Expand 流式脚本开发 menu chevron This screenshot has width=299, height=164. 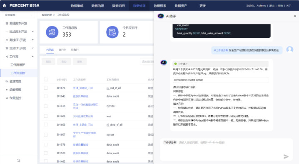point(32,32)
